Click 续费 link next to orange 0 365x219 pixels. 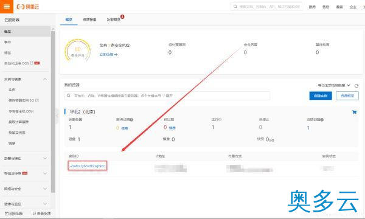point(125,128)
